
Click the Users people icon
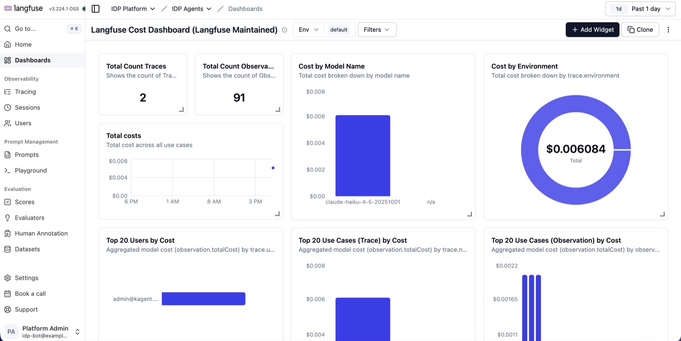(8, 123)
